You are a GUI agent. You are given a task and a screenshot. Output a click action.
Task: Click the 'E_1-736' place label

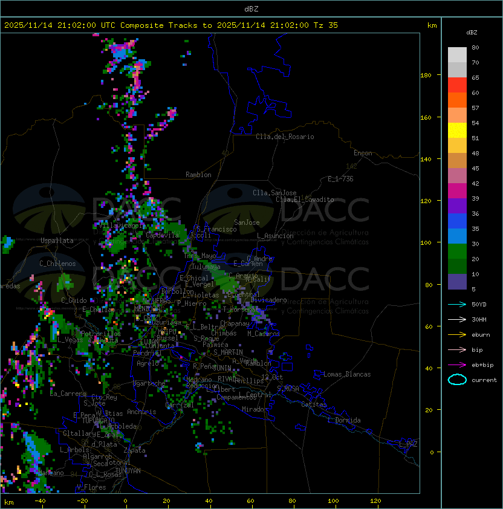click(x=340, y=179)
